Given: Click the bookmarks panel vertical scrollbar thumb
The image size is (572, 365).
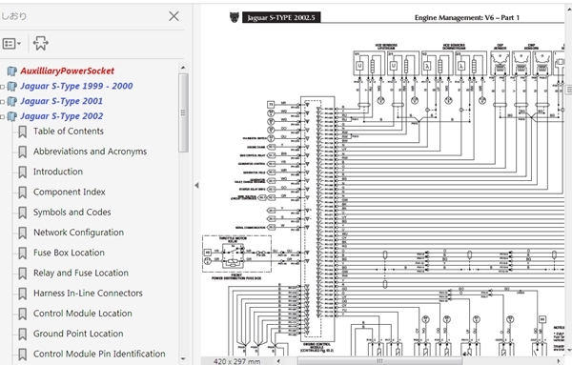Looking at the screenshot, I should (x=183, y=112).
